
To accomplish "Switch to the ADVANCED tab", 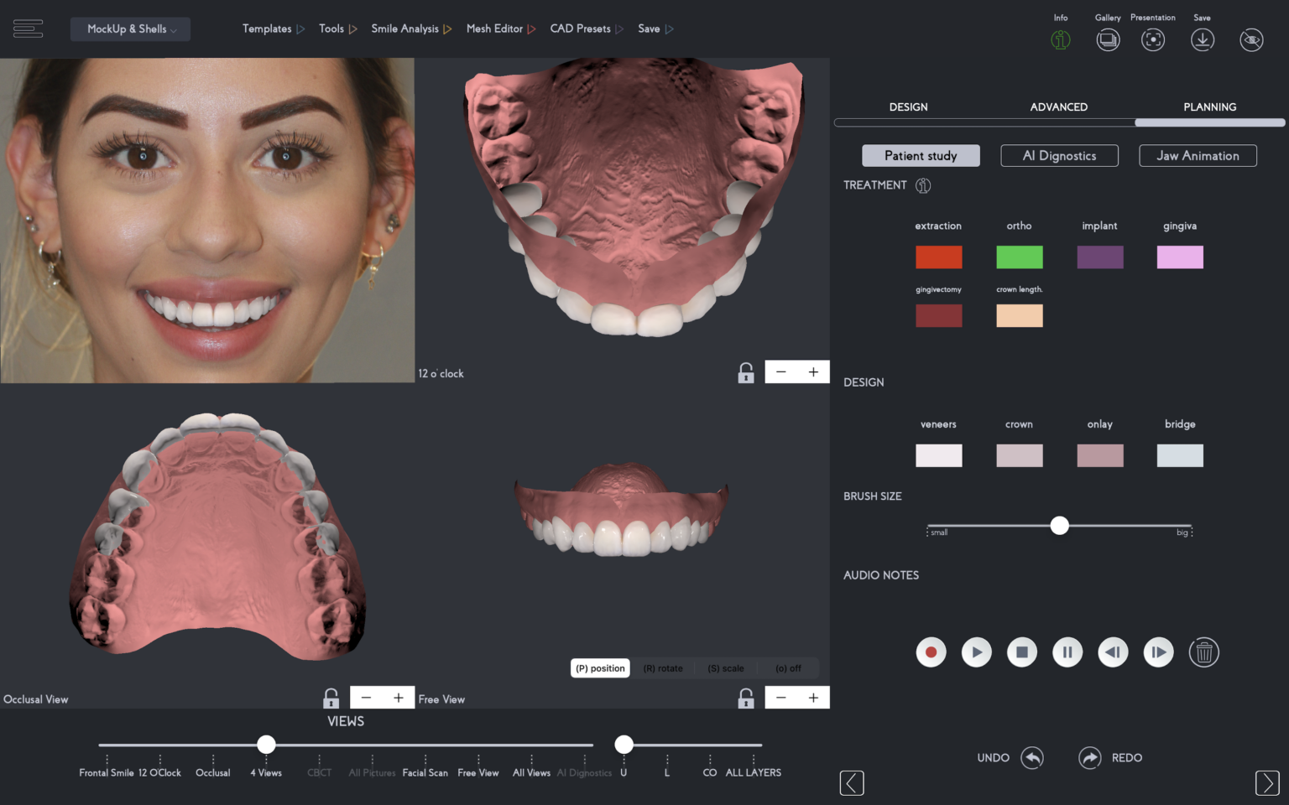I will (1058, 106).
